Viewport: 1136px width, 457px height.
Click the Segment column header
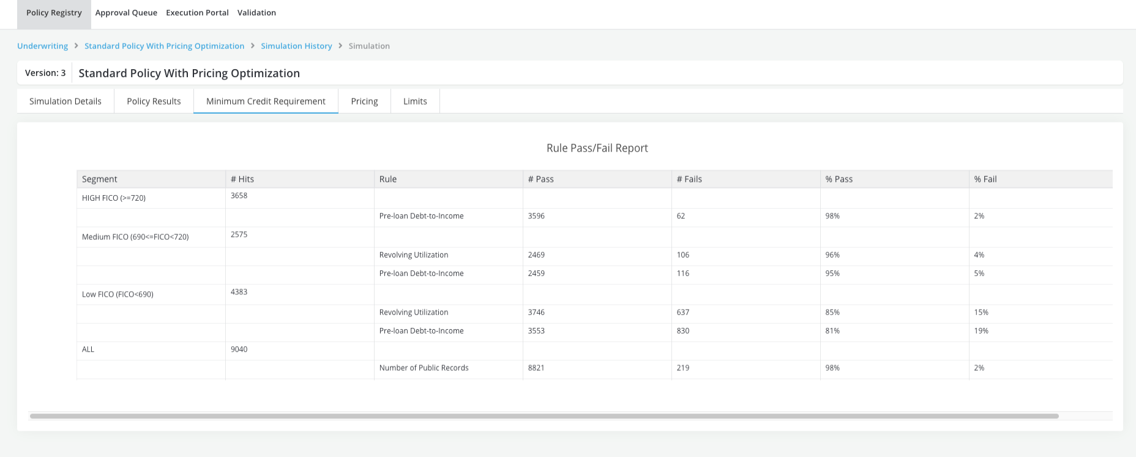coord(100,179)
